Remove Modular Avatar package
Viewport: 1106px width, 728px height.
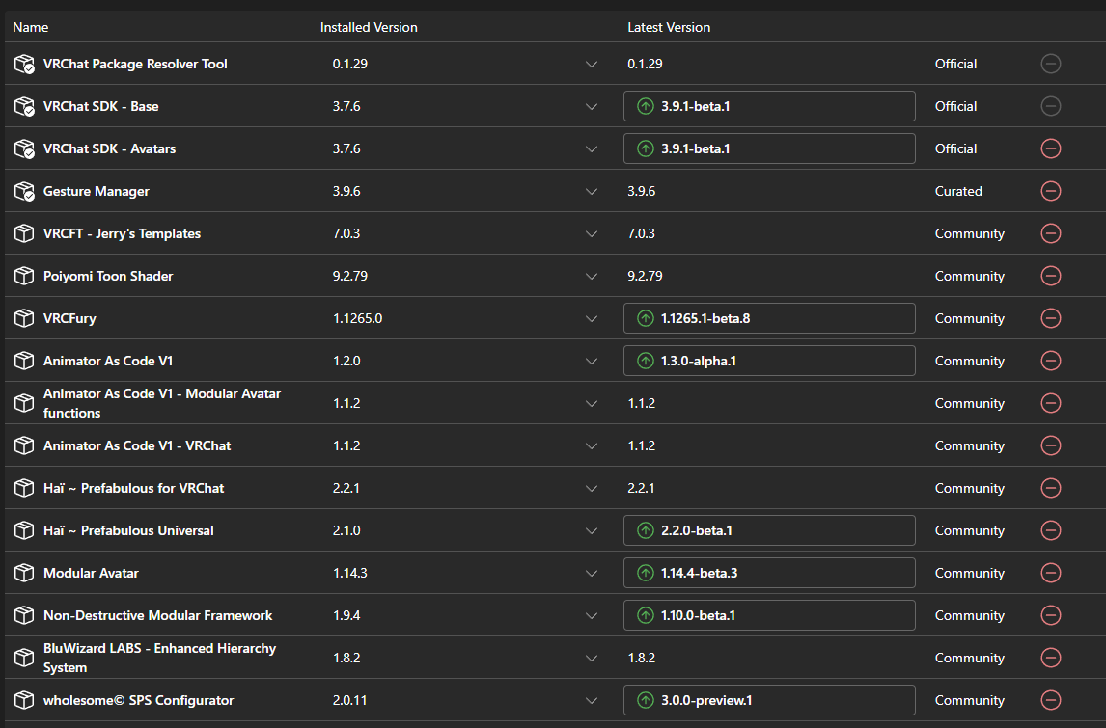(x=1050, y=573)
